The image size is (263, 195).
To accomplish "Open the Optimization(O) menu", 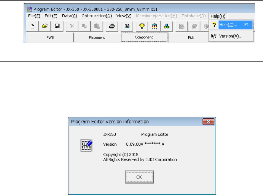I will tap(97, 16).
